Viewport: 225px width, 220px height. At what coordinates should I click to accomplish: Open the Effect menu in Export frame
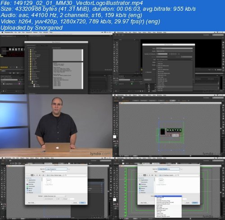(149, 158)
